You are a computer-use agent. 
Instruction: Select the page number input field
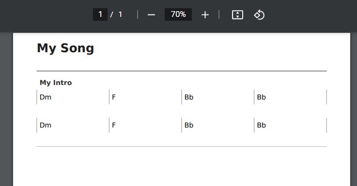[100, 14]
